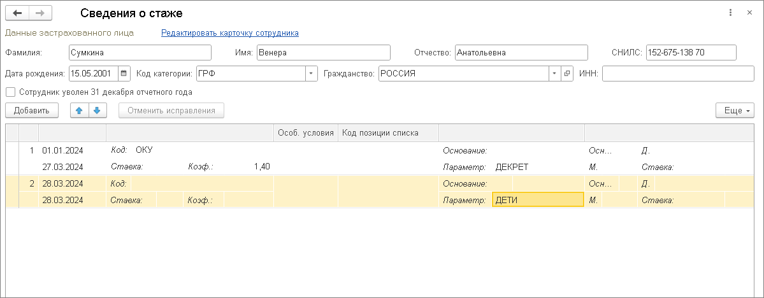This screenshot has height=298, width=764.
Task: Click the Особ. условия column header
Action: click(x=306, y=133)
